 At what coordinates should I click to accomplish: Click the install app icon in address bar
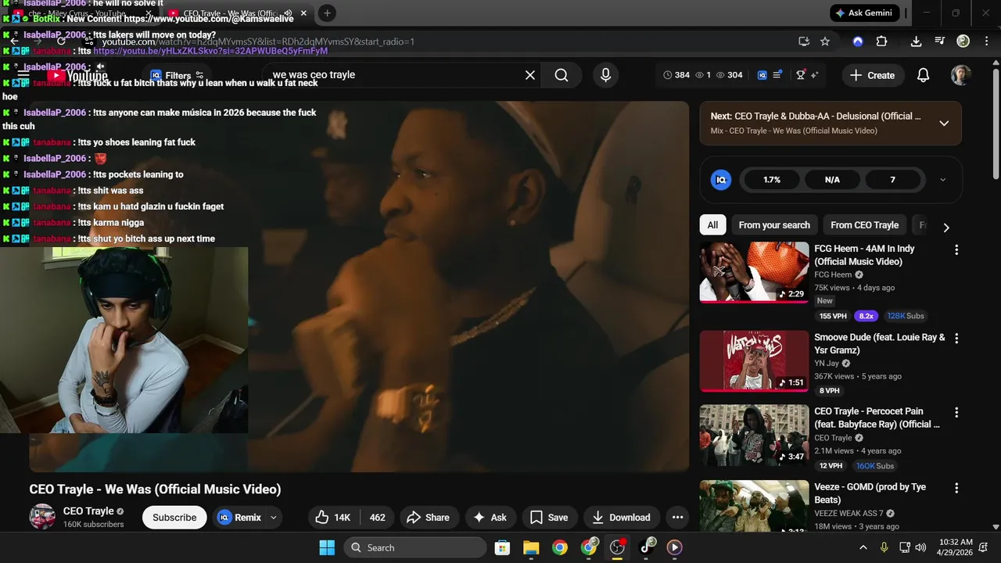click(804, 41)
